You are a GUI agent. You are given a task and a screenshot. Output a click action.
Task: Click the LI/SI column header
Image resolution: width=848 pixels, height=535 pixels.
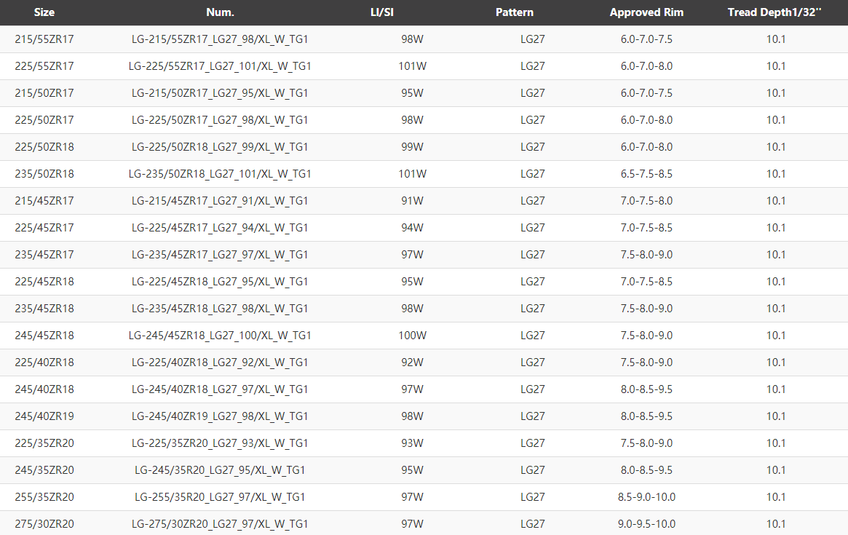click(x=382, y=12)
